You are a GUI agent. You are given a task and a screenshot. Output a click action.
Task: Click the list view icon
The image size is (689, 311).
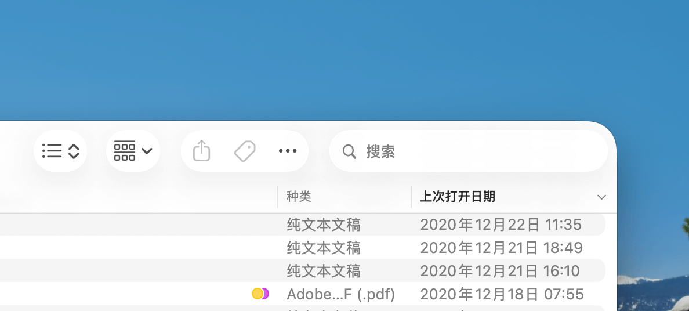click(52, 151)
